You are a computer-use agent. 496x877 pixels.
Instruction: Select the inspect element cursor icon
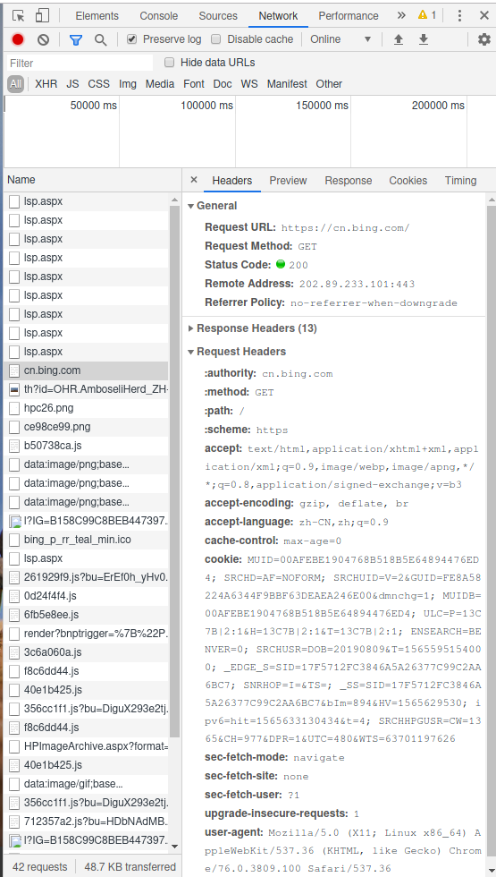point(19,16)
